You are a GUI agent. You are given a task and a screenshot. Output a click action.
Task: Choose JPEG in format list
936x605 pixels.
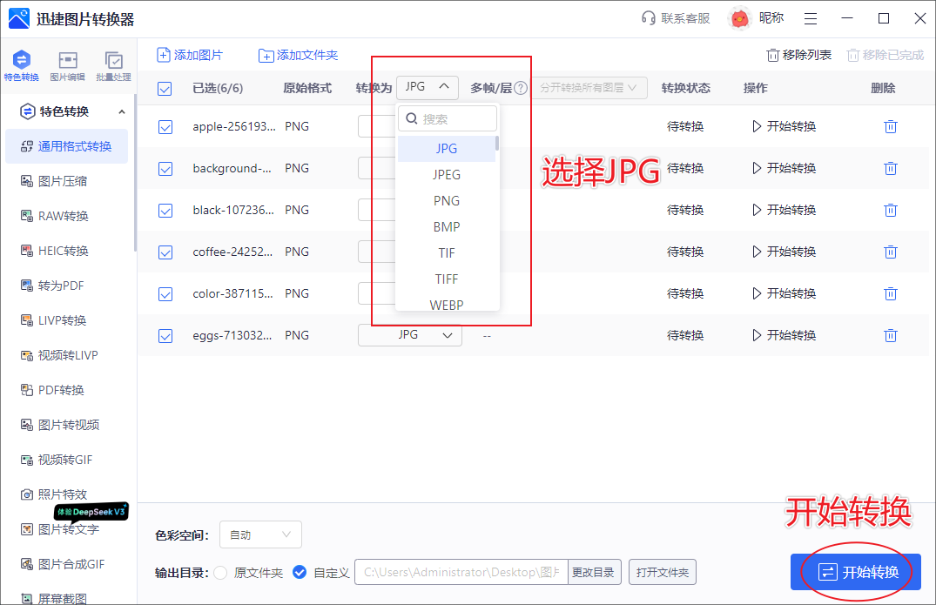[x=447, y=175]
